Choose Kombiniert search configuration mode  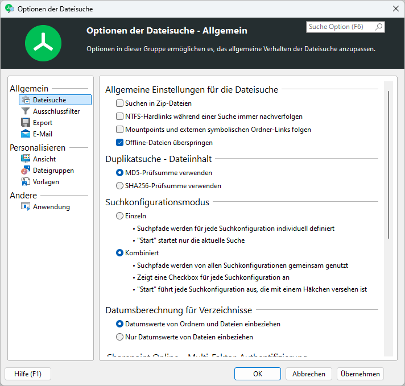tap(119, 253)
